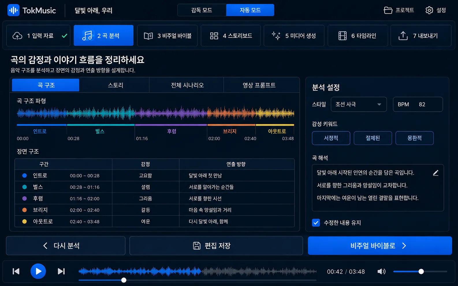Click the blue dot for 인트로 row
This screenshot has height=286, width=458.
coord(25,175)
